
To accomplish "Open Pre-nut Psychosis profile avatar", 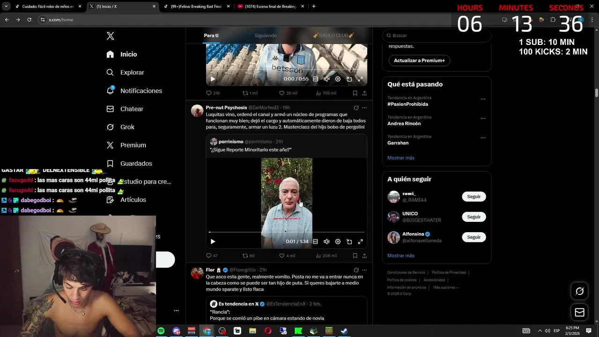I will tap(197, 111).
